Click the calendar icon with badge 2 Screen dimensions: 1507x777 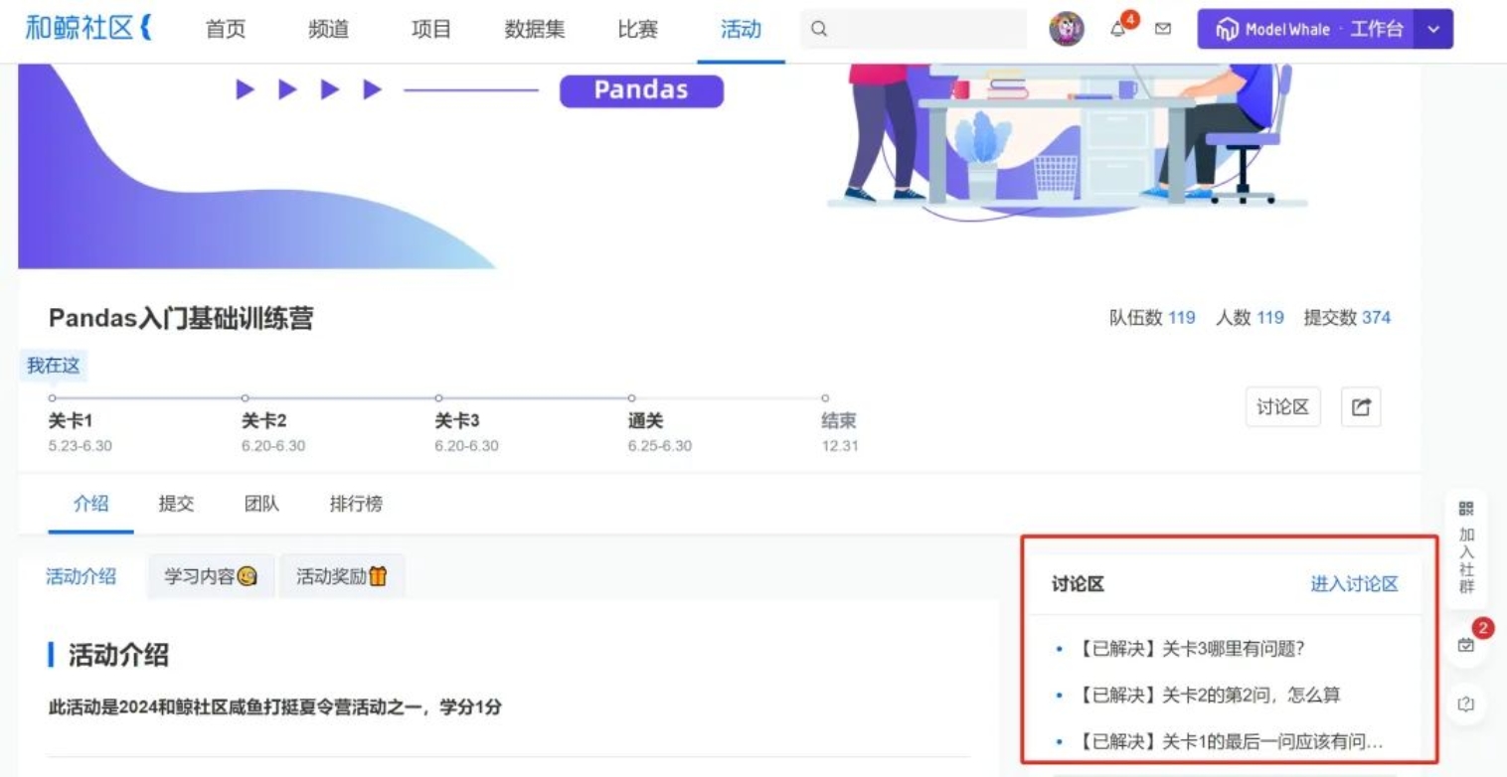[x=1466, y=646]
